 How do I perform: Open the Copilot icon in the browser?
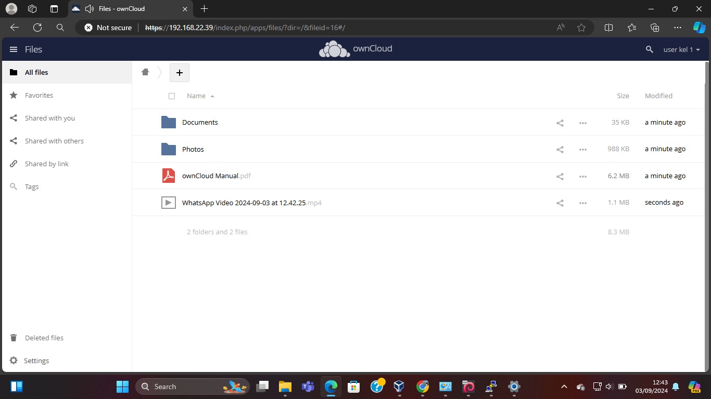pyautogui.click(x=699, y=28)
